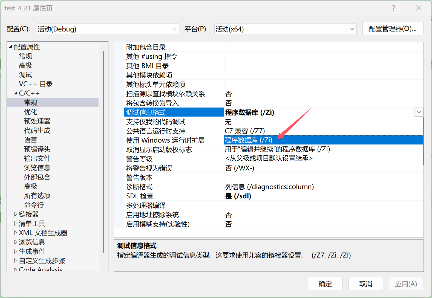Select the 语言 tree item

[x=31, y=140]
